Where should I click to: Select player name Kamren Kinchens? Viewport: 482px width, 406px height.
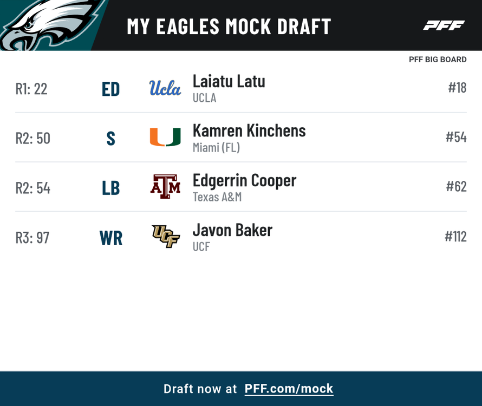point(249,130)
